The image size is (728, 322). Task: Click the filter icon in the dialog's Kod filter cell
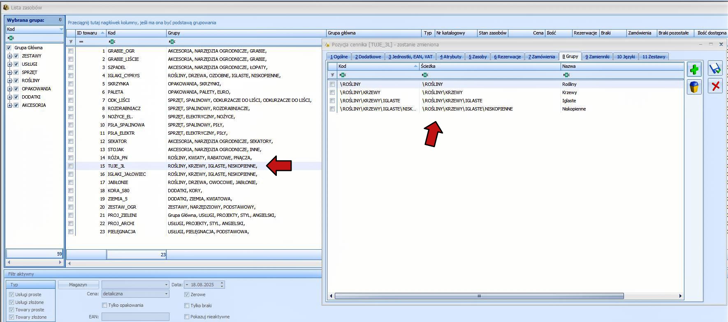(x=343, y=75)
